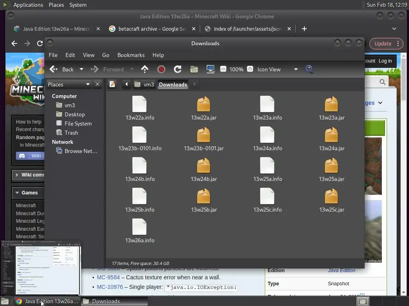Select the 13w23a.jar archive icon
The height and width of the screenshot is (306, 409).
(x=331, y=104)
